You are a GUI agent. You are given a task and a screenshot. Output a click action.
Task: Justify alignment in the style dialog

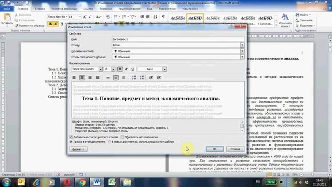click(98, 77)
